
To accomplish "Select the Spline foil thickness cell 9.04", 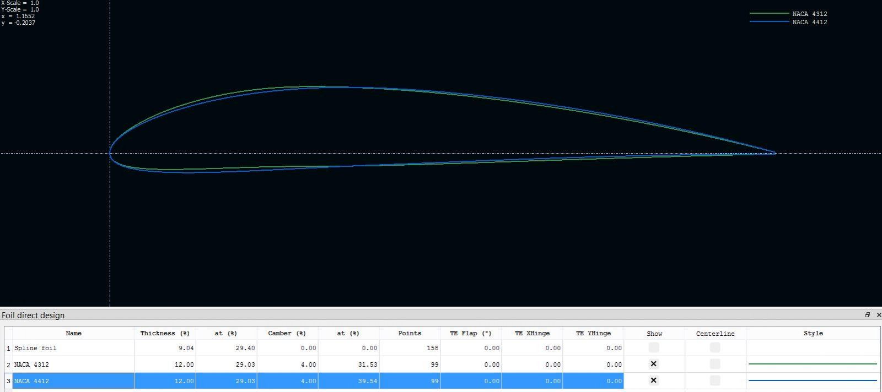I will point(165,348).
